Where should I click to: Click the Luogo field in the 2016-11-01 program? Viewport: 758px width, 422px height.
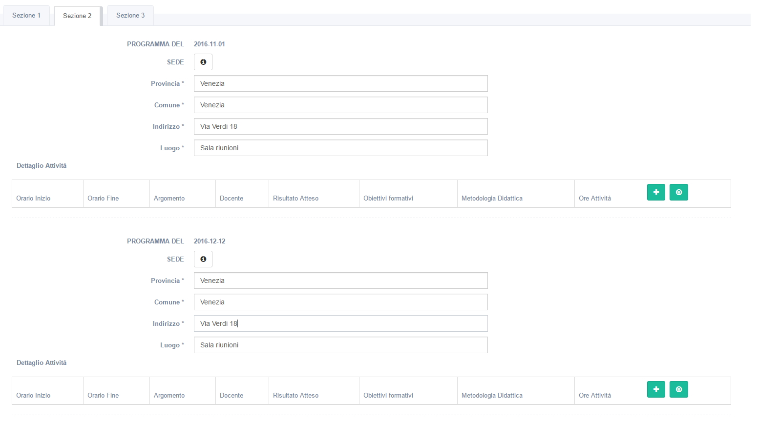point(340,148)
